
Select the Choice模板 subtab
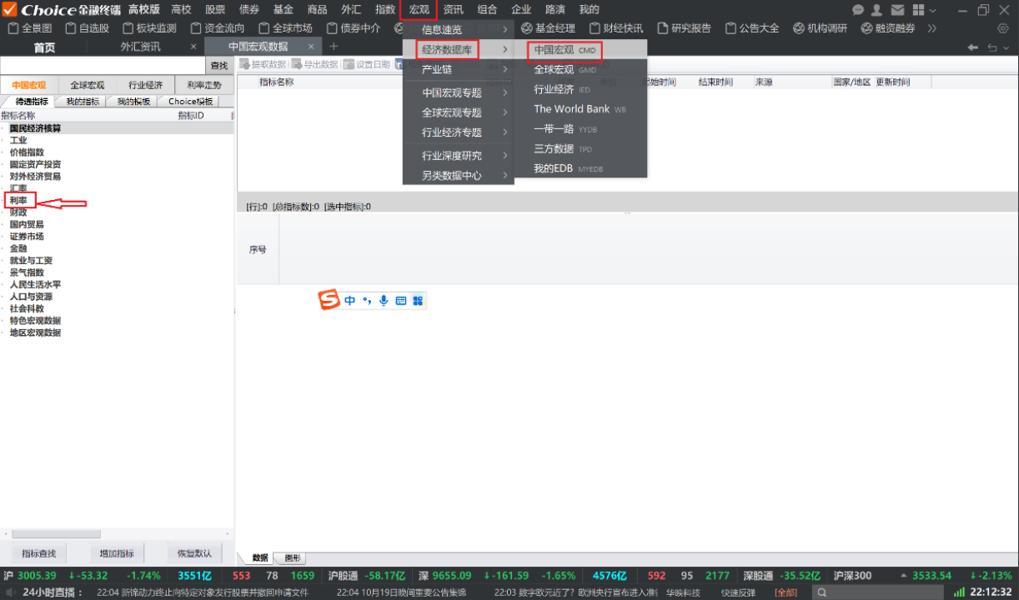click(x=191, y=102)
